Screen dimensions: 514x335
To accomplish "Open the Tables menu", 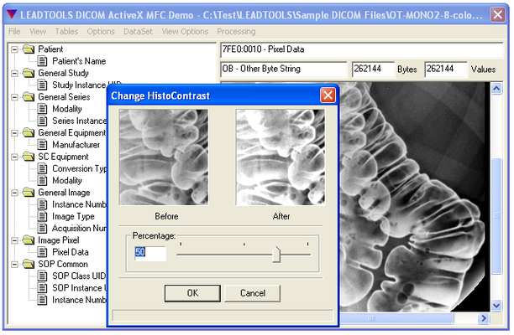I will click(x=66, y=32).
